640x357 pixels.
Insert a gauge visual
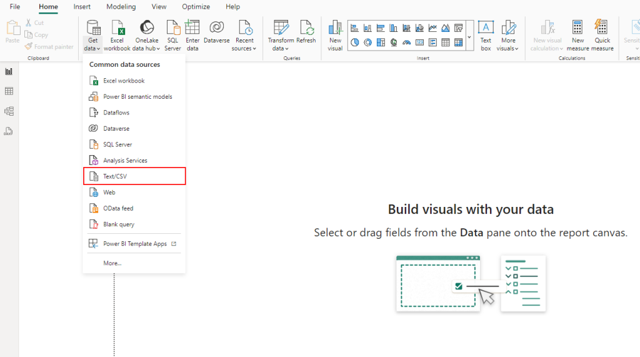(406, 43)
